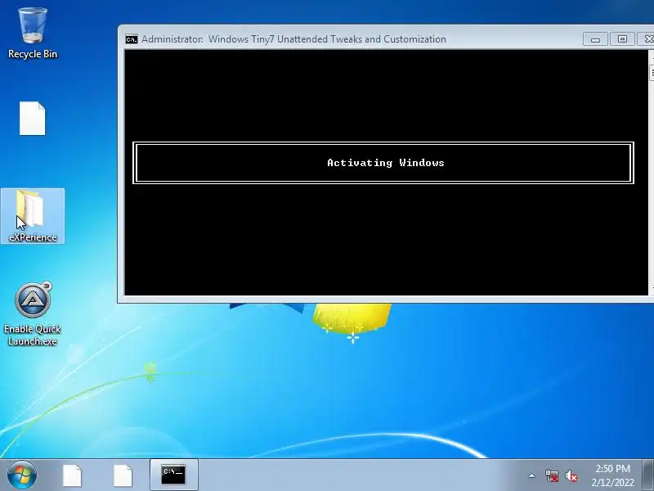Select Enable Quick Launch.exe icon
Screen dimensions: 654x491
coord(33,314)
